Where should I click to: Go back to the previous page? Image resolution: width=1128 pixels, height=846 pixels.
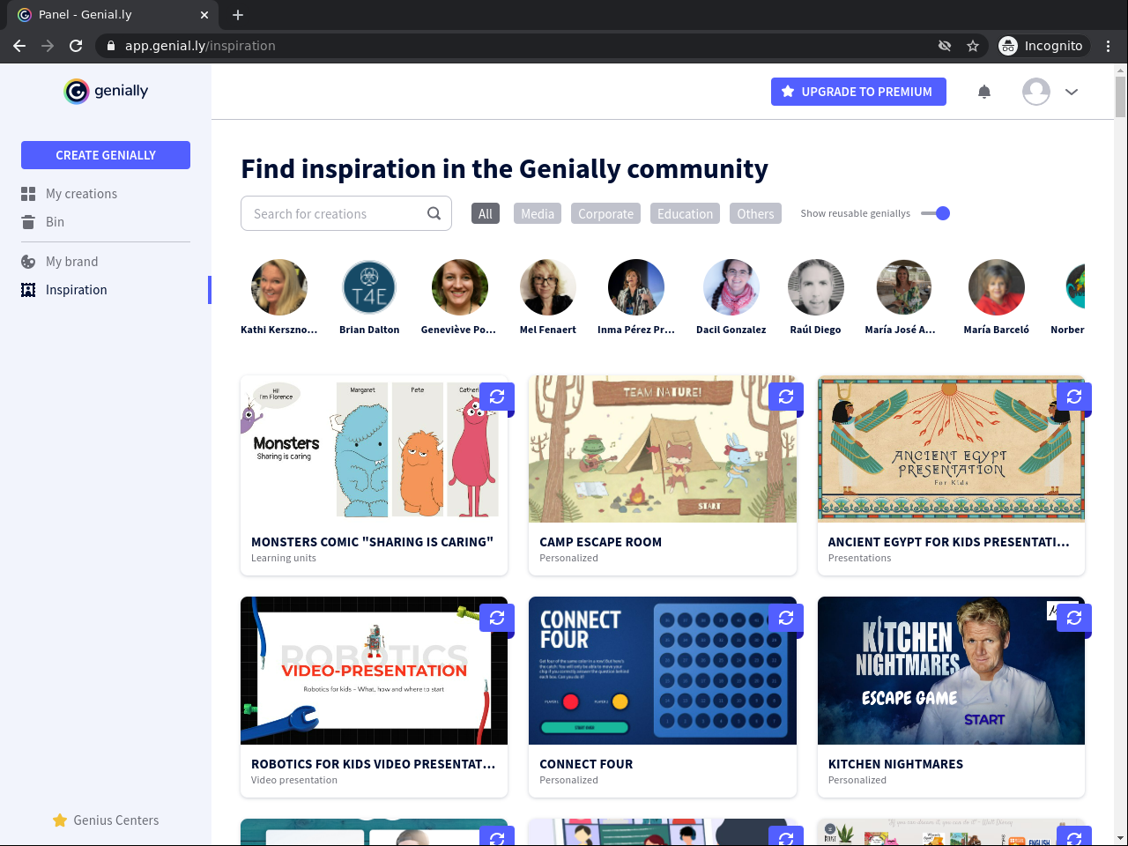coord(19,46)
